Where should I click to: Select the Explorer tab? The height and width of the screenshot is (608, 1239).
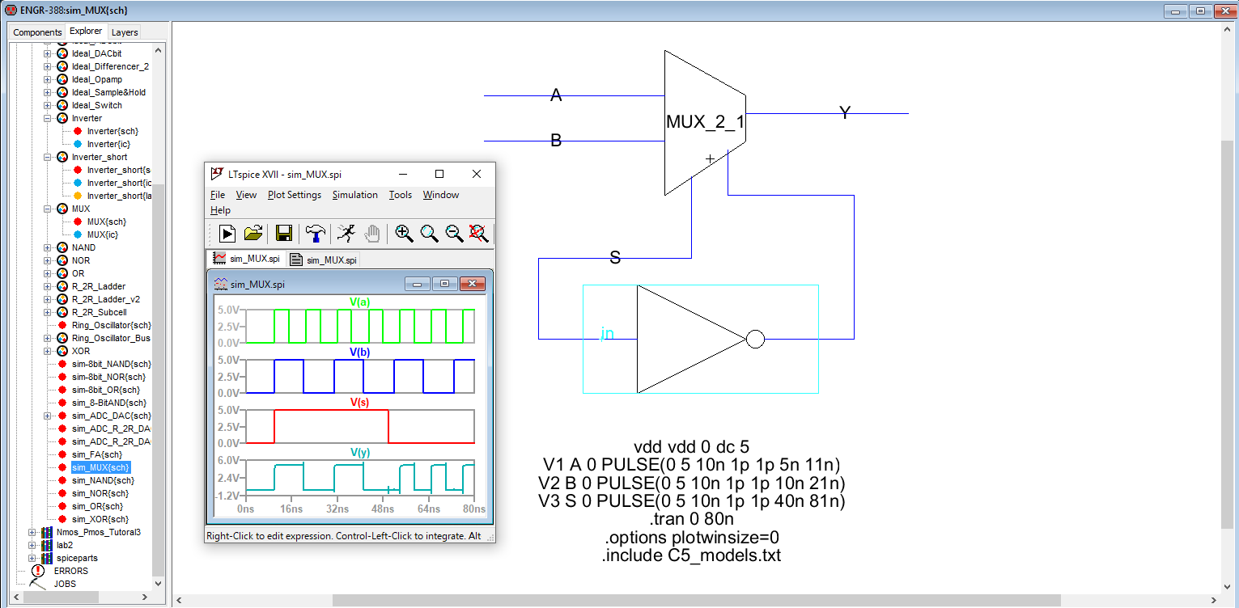(x=86, y=31)
